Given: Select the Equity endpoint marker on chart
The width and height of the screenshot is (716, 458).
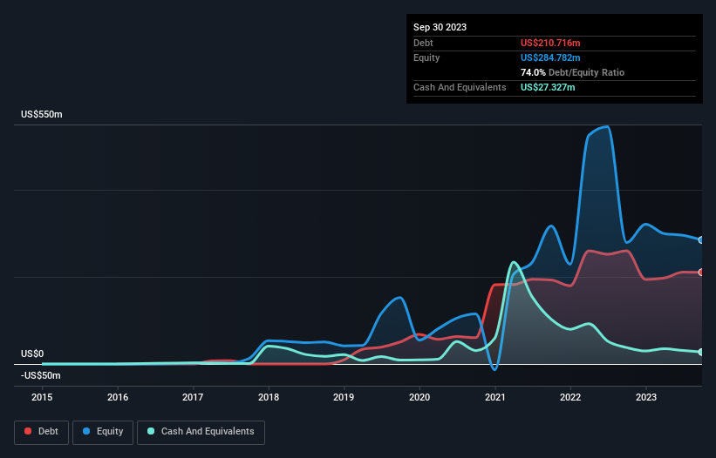Looking at the screenshot, I should (x=701, y=240).
